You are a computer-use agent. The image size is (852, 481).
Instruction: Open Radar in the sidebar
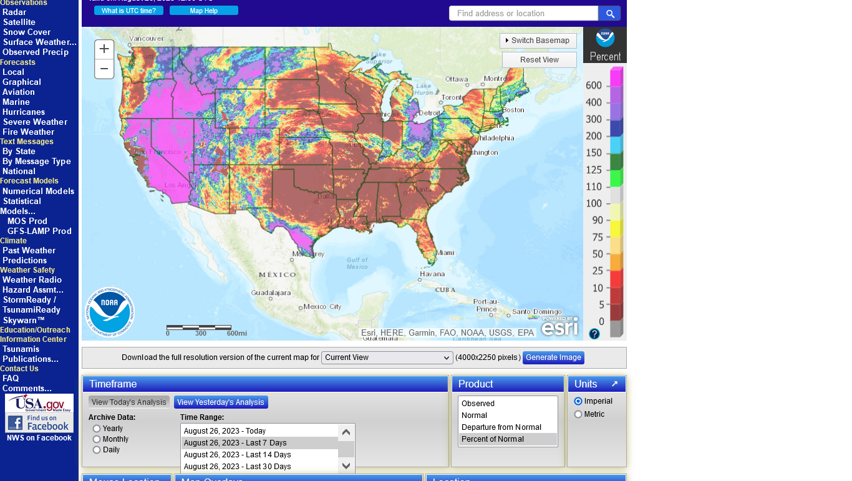(x=14, y=12)
